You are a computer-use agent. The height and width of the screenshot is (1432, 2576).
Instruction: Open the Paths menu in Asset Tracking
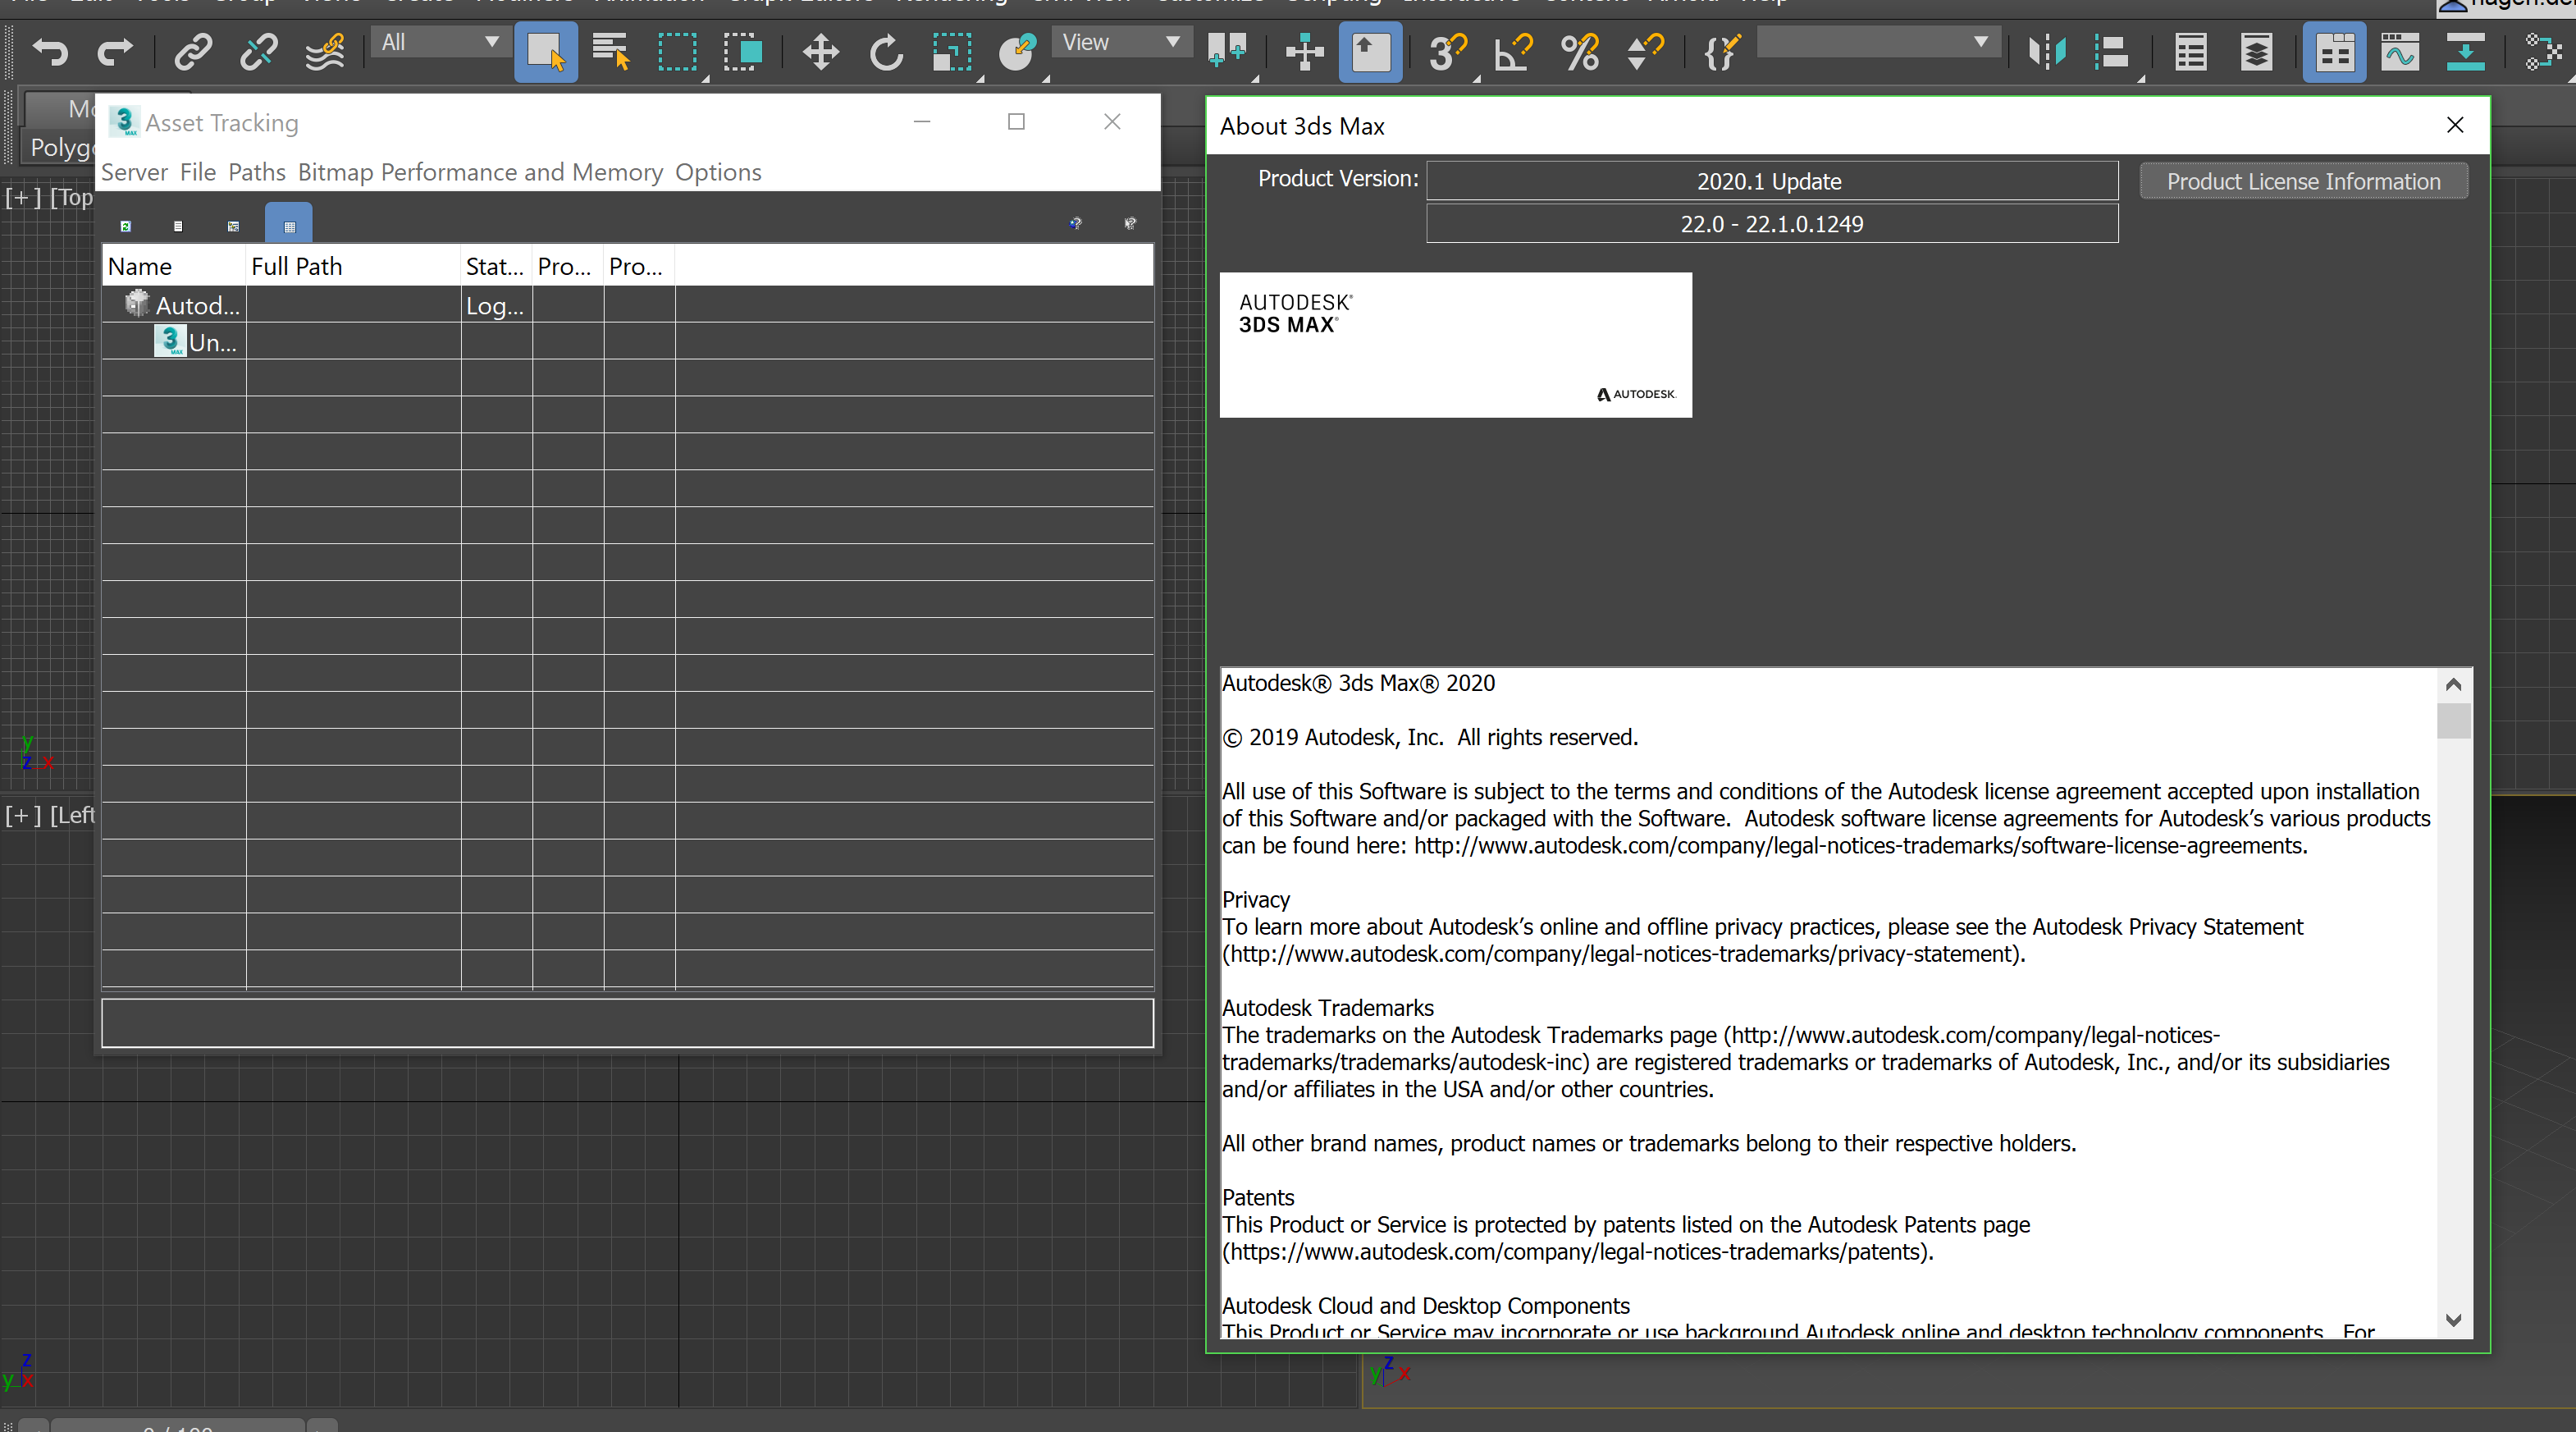[256, 172]
